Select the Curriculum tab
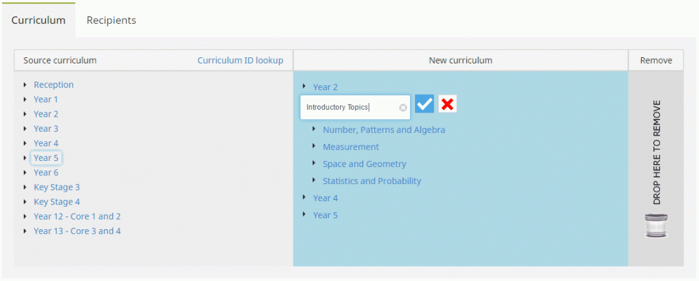Screen dimensions: 699x281 [x=38, y=20]
